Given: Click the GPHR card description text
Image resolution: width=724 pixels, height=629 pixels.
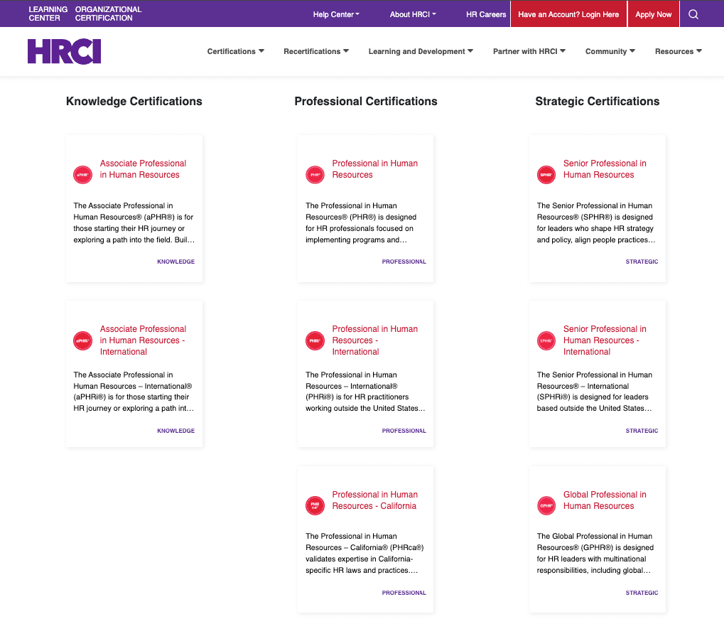Looking at the screenshot, I should pyautogui.click(x=595, y=553).
